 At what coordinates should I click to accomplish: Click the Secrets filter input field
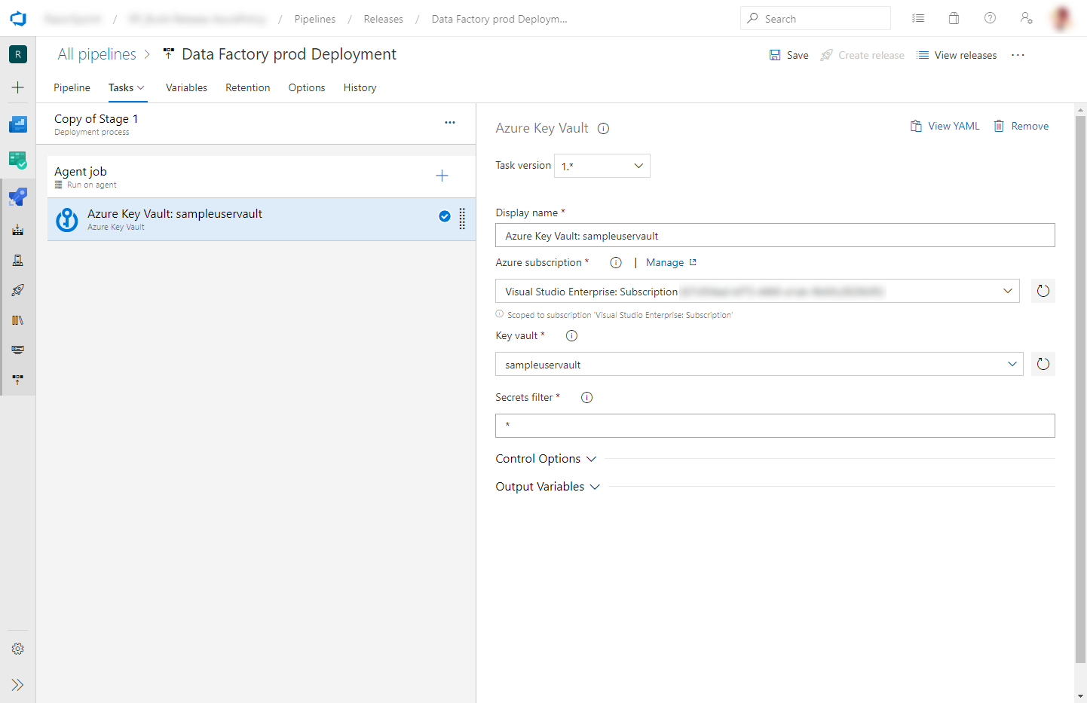(775, 426)
